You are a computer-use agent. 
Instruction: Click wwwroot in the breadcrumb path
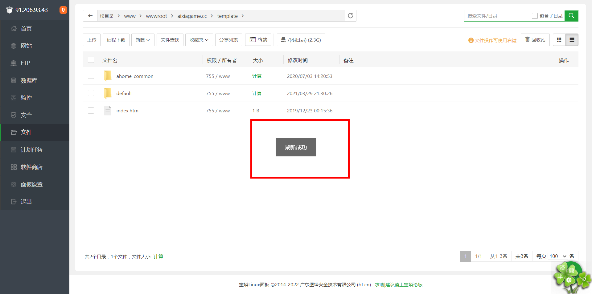[156, 16]
